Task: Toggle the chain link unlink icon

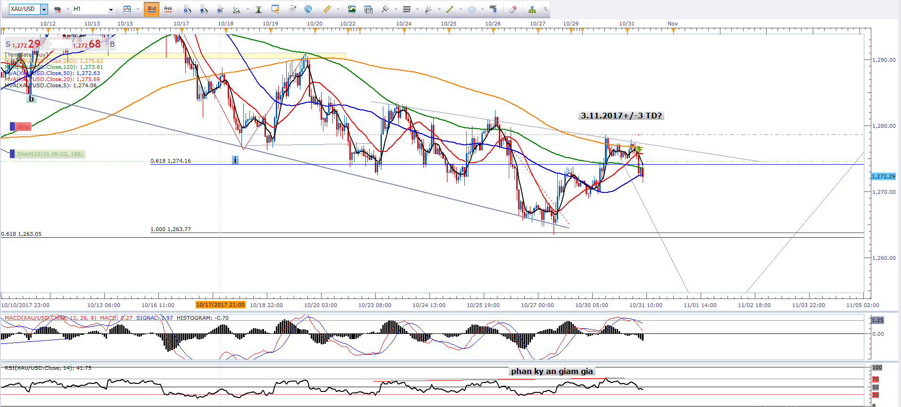Action: click(58, 9)
